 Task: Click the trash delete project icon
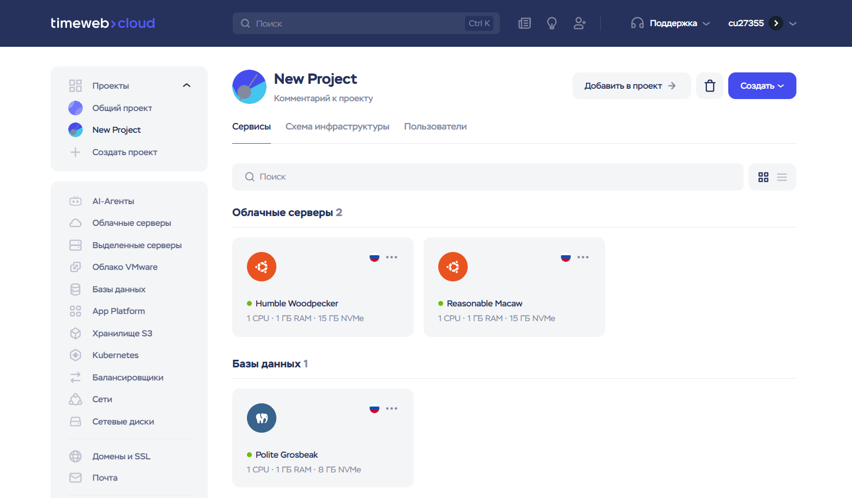coord(709,86)
